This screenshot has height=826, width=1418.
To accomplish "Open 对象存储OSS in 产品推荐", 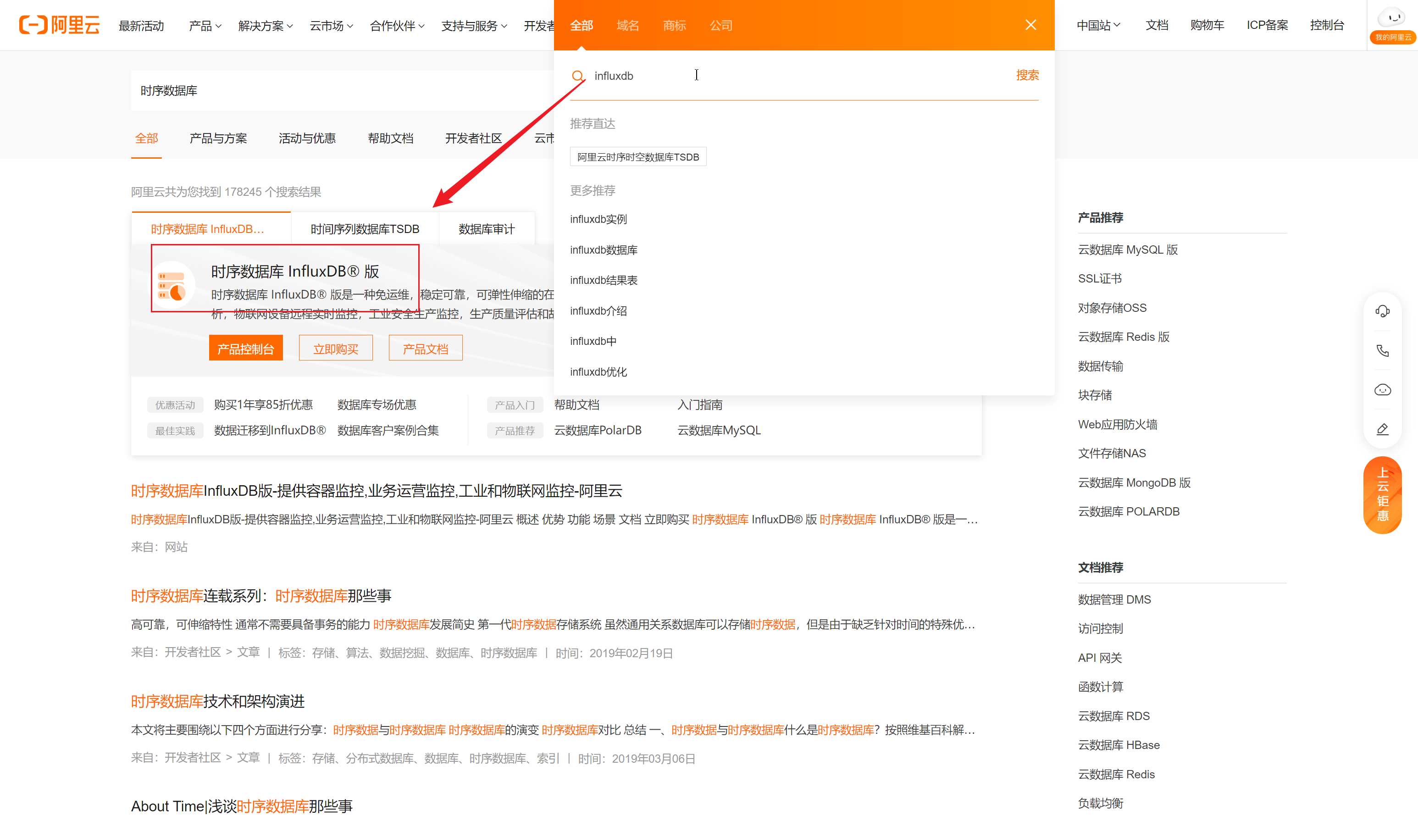I will 1112,308.
